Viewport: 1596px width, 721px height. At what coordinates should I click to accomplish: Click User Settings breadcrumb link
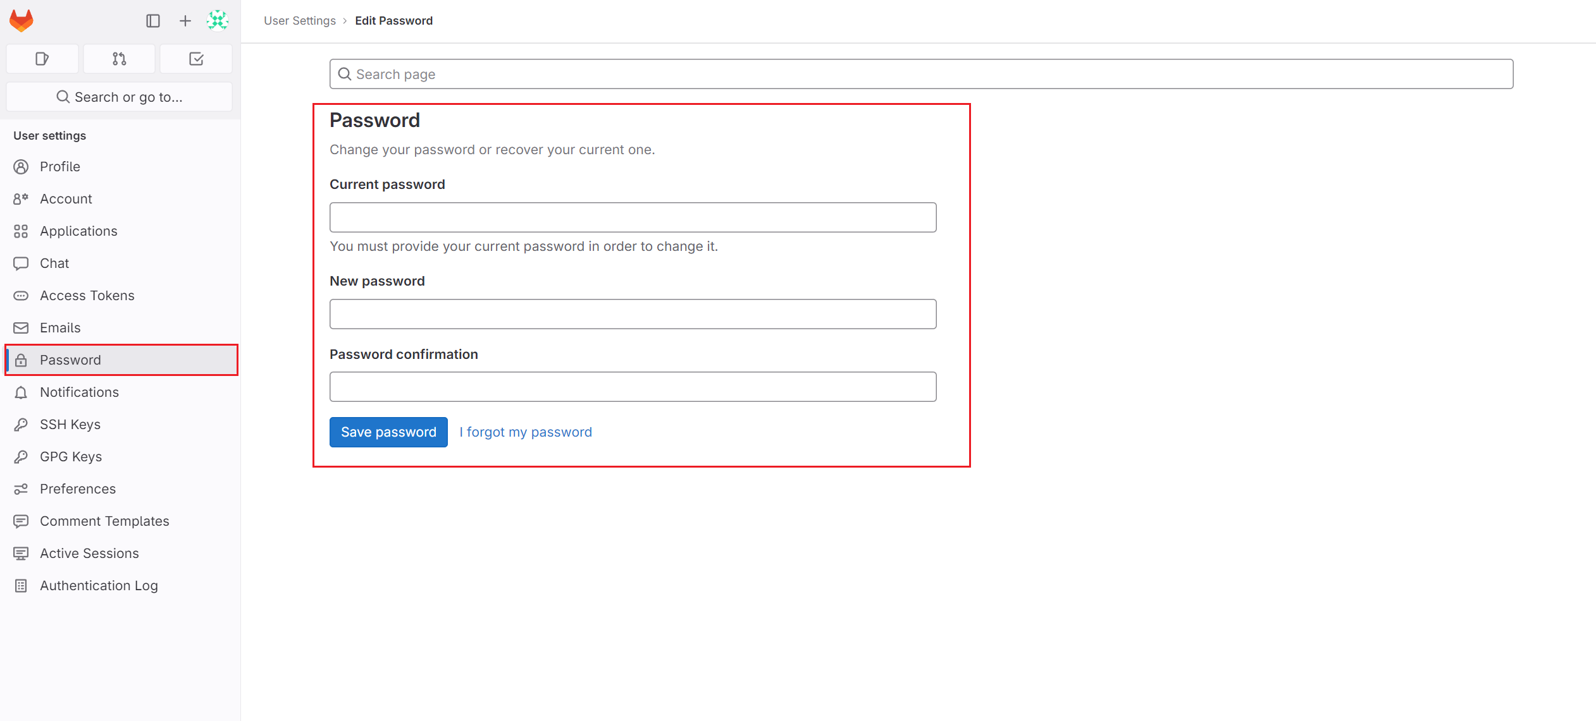(x=300, y=20)
